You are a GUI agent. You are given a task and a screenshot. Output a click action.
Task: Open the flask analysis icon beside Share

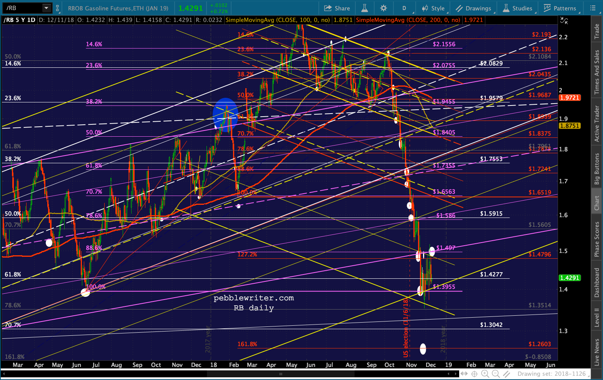coord(364,8)
